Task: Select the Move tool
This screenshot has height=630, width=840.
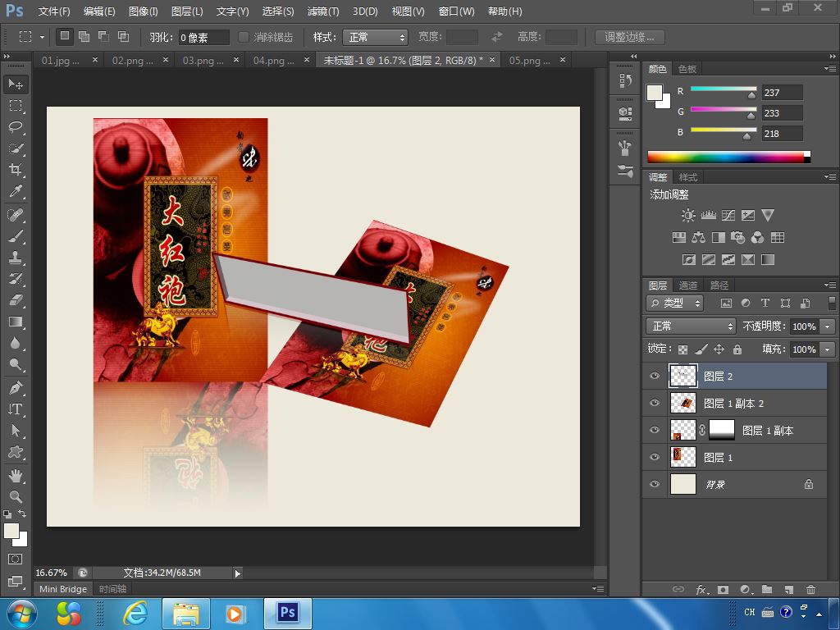Action: click(x=16, y=84)
